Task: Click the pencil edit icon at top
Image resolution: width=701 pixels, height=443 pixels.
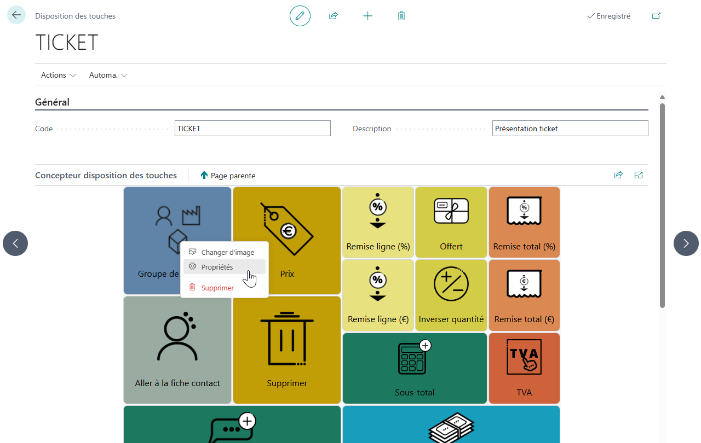Action: point(300,16)
